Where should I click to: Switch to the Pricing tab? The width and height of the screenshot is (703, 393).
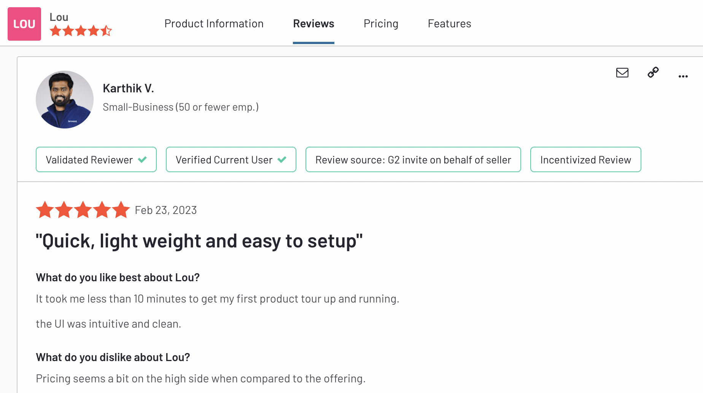(381, 24)
